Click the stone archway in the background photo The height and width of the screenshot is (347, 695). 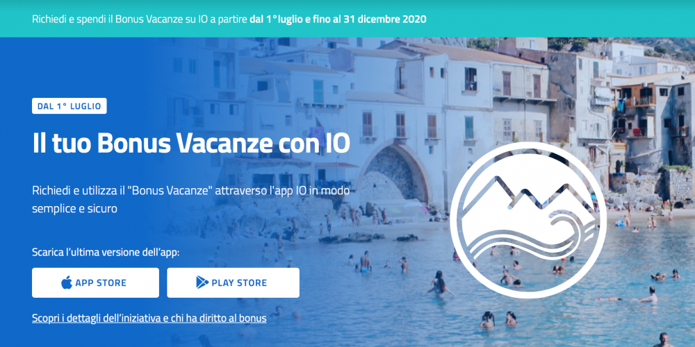(x=394, y=174)
